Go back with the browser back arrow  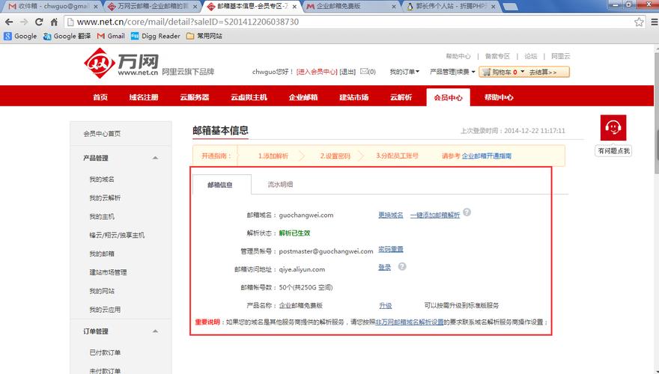click(9, 22)
